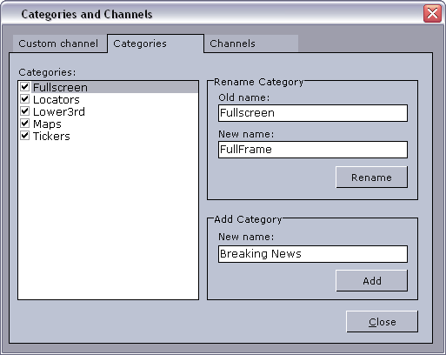The image size is (446, 355).
Task: Click the Breaking News name field
Action: click(313, 254)
